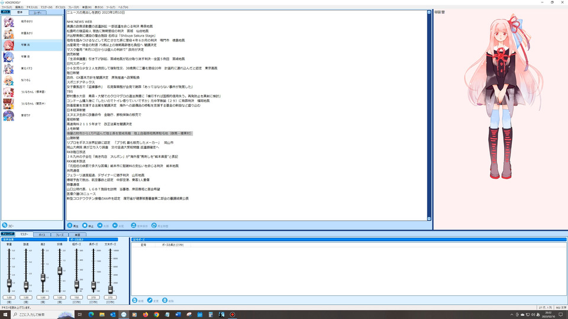Click the 音量 value field showing 1.00
568x319 pixels.
(9, 297)
